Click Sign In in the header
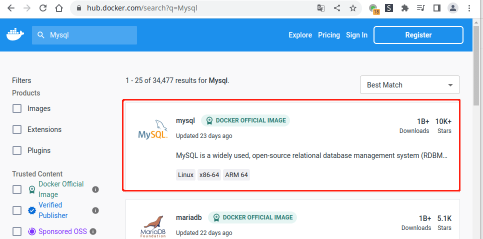 click(356, 35)
